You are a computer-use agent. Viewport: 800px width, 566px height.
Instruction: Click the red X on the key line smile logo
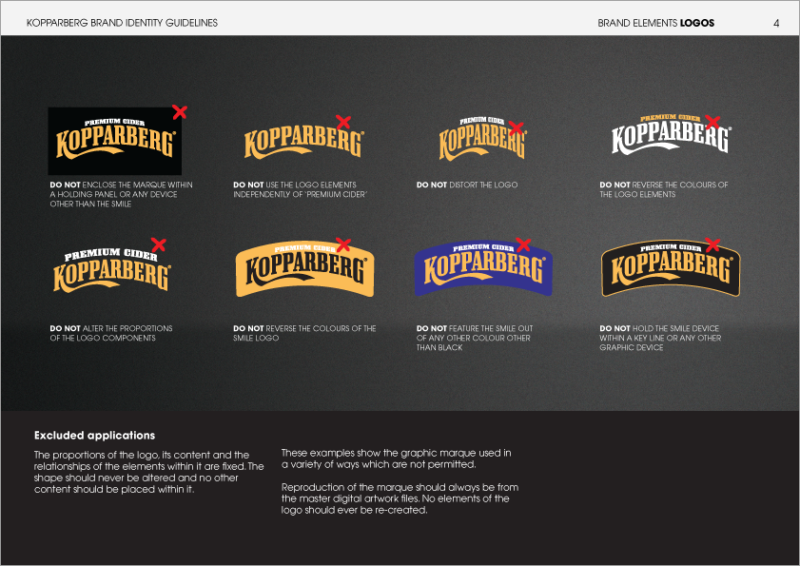[712, 245]
